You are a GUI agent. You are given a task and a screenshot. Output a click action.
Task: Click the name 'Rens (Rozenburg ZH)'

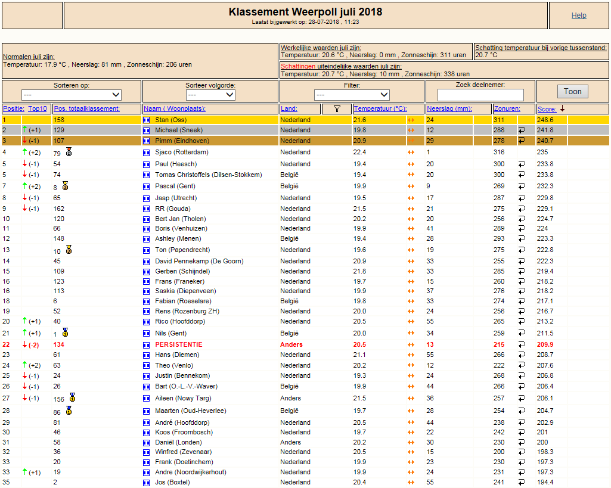[187, 312]
